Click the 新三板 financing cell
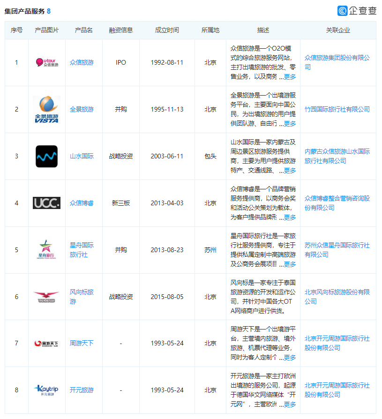Image resolution: width=382 pixels, height=419 pixels. (121, 203)
